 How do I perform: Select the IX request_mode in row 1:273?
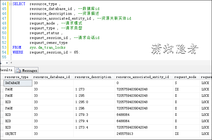pos(186,89)
